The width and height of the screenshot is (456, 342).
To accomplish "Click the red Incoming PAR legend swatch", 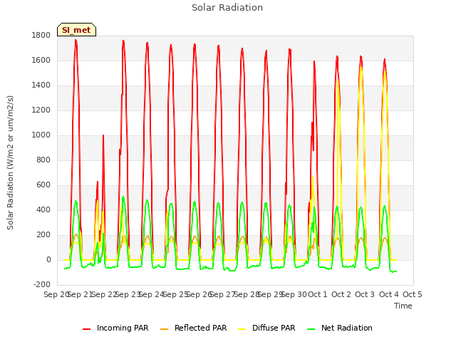I will (x=87, y=329).
